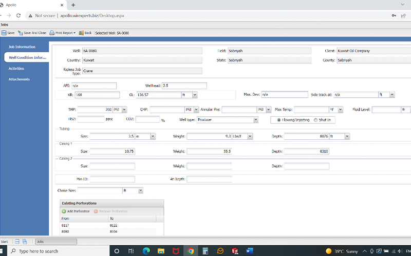This screenshot has width=411, height=256.
Task: Expand the Tubing Weight unit dropdown
Action: point(250,136)
